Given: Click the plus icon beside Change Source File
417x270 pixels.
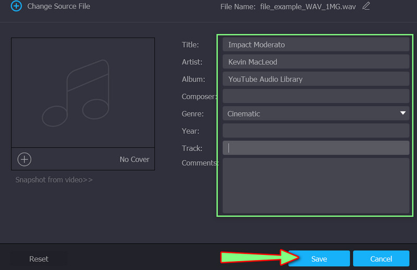Looking at the screenshot, I should click(x=16, y=6).
